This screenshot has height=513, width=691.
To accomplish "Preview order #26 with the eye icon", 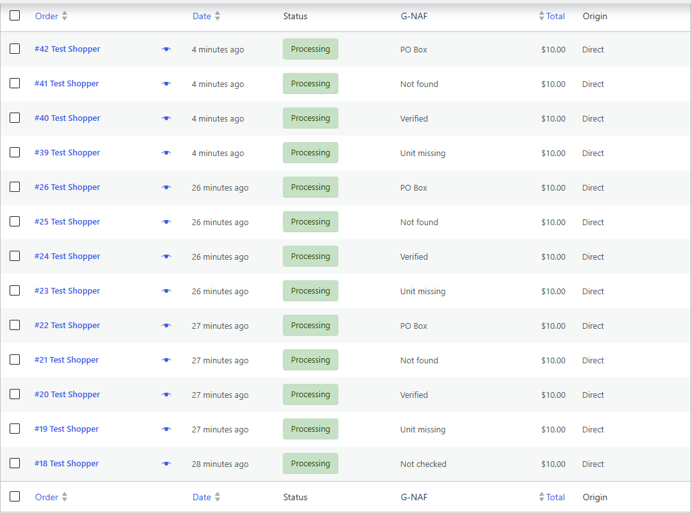I will click(166, 187).
